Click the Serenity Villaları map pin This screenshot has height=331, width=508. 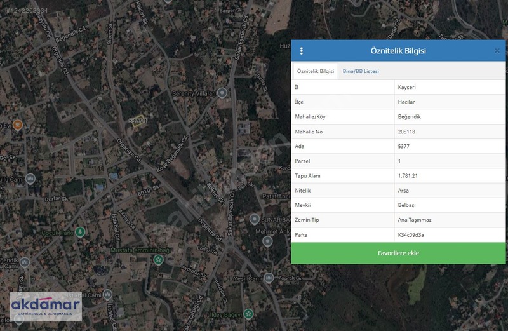(222, 93)
